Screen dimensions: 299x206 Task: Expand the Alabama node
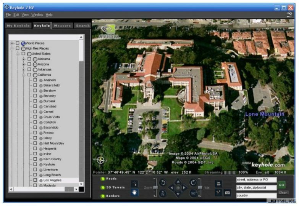point(24,59)
